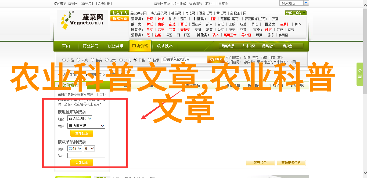The width and height of the screenshot is (367, 178).
Task: Open the 寿光蔬菜网 link
Action: click(x=159, y=13)
